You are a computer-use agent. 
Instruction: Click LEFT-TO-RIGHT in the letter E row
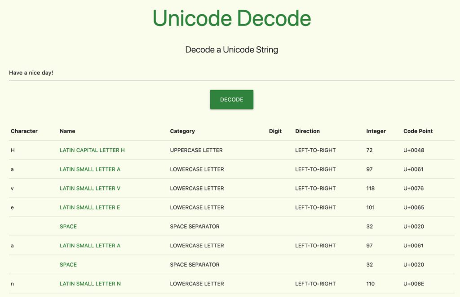[315, 207]
